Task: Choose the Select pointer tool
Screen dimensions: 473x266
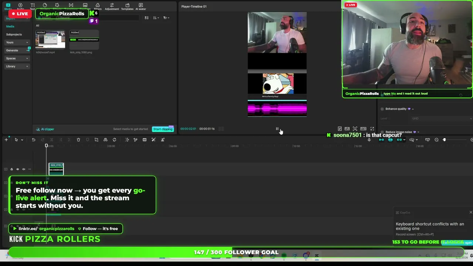Action: point(16,140)
